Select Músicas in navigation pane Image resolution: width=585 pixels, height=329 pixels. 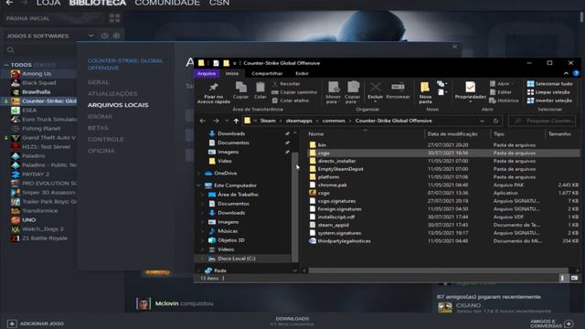pyautogui.click(x=228, y=231)
